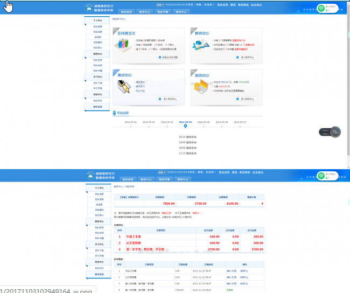The image size is (350, 293).
Task: Click the 76% floating speed widget
Action: [330, 132]
